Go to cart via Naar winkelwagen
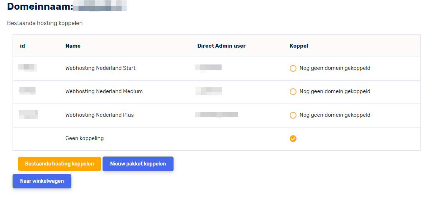This screenshot has height=197, width=431. (42, 181)
